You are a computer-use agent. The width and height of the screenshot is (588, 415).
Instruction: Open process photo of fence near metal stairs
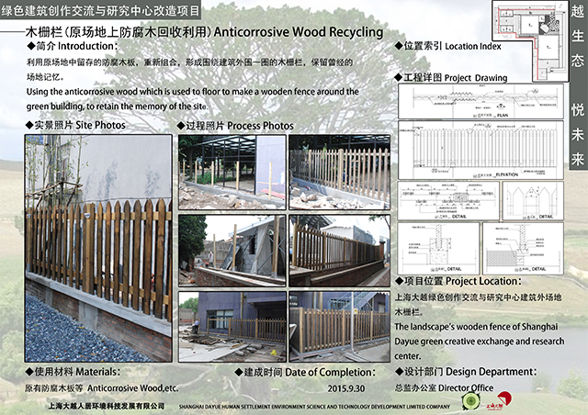point(340,327)
